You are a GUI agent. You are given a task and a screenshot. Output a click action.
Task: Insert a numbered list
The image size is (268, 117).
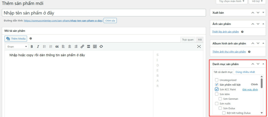point(51,47)
